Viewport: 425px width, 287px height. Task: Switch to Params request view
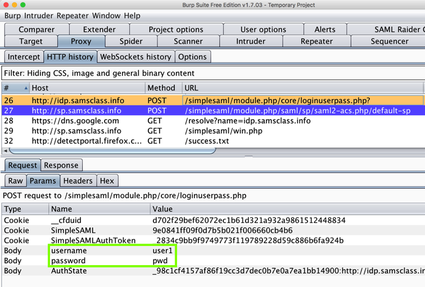(x=43, y=181)
